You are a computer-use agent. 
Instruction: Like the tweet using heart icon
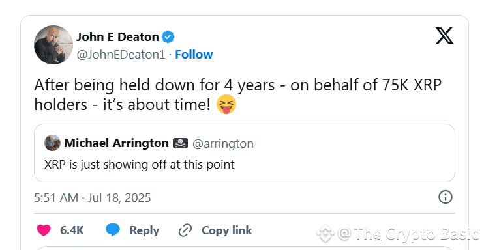pyautogui.click(x=44, y=230)
